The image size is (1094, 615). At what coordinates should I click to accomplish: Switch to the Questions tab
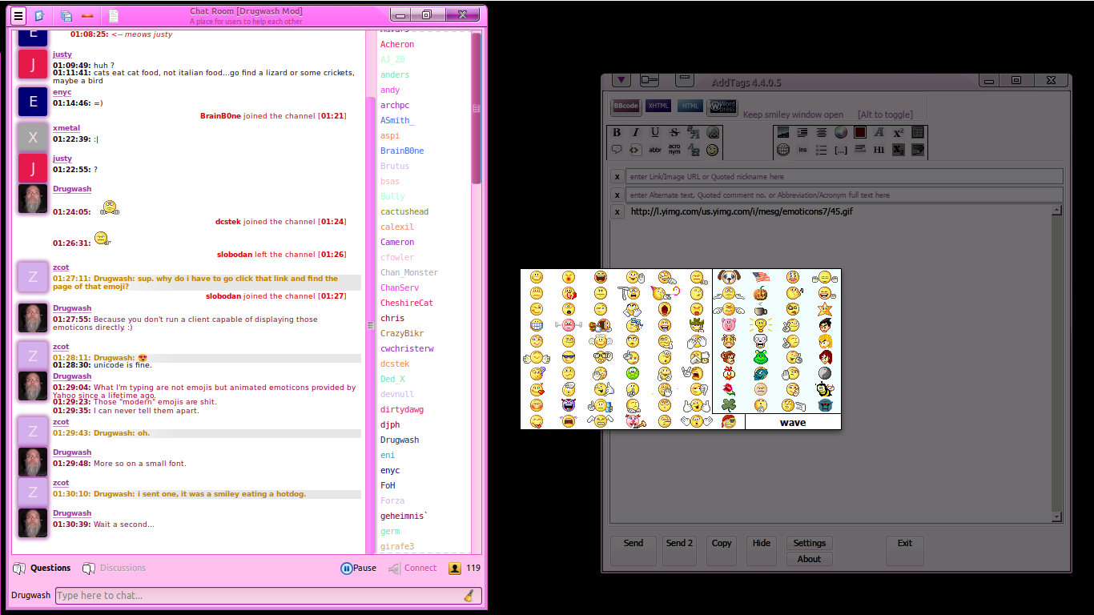click(42, 568)
